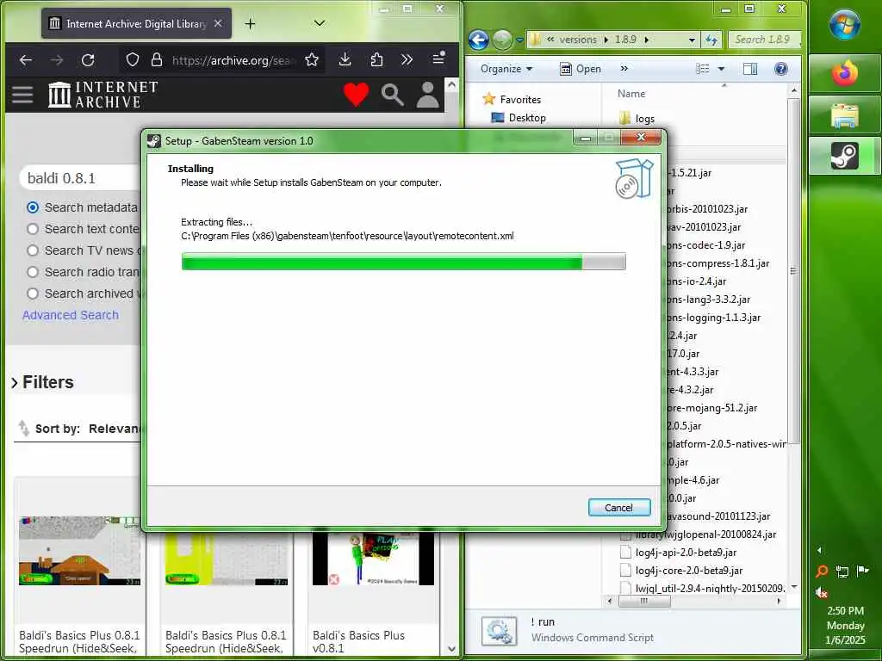Open the Advanced Search link

71,315
